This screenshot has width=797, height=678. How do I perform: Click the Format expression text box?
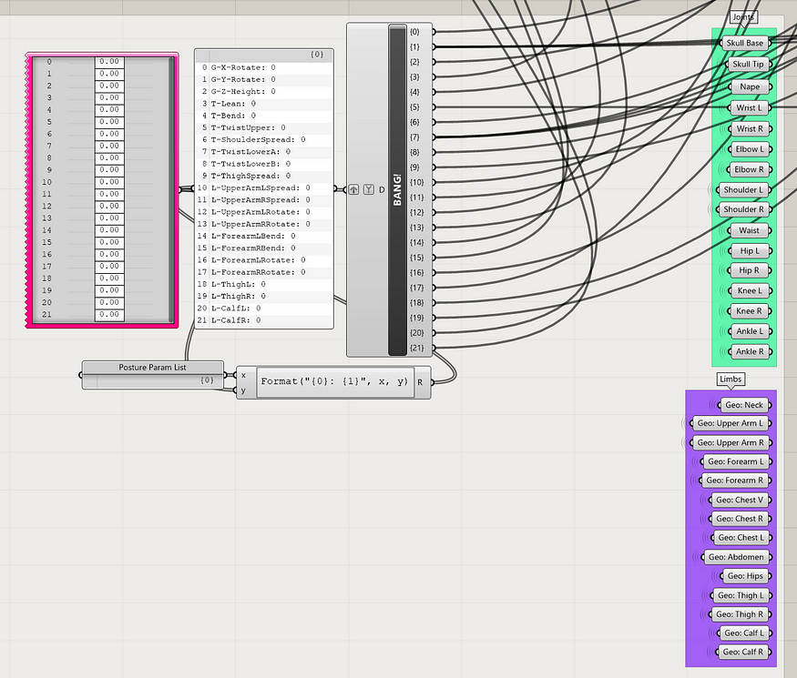334,382
